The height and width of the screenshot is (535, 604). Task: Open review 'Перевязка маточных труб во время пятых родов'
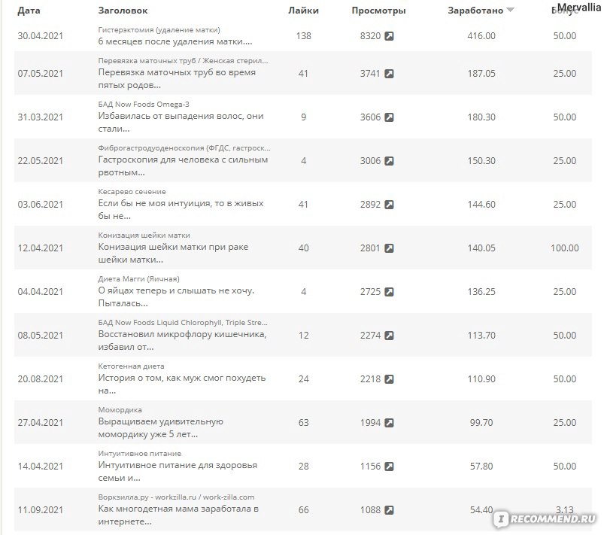click(x=177, y=78)
